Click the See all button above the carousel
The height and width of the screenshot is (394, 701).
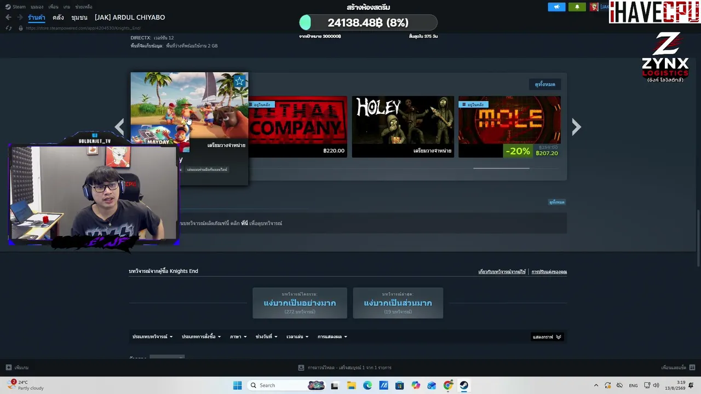(x=545, y=84)
